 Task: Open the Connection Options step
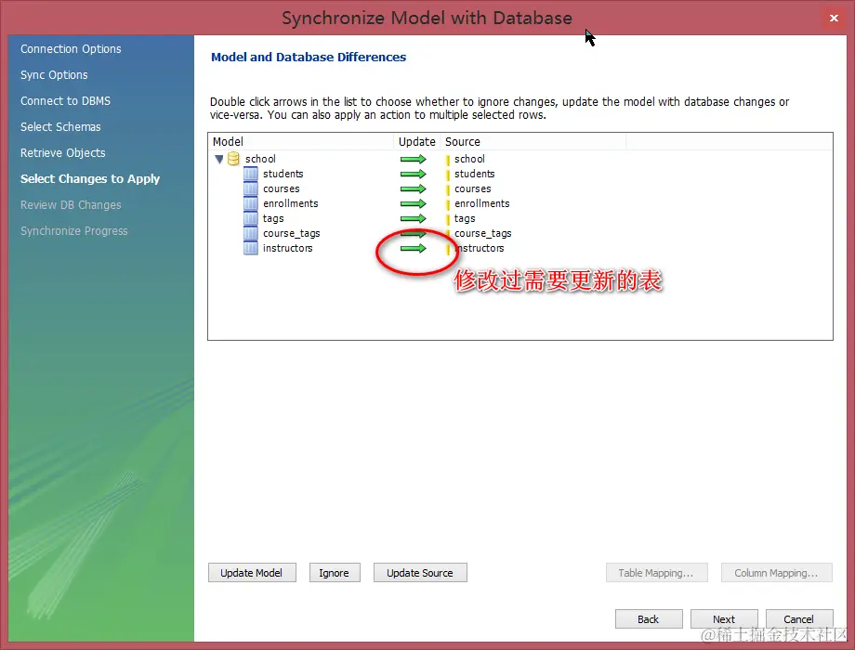tap(71, 49)
